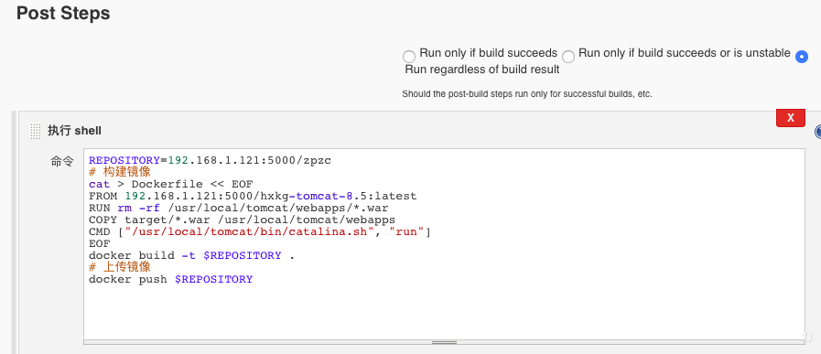
Task: Delete the shell step with red X
Action: [791, 118]
